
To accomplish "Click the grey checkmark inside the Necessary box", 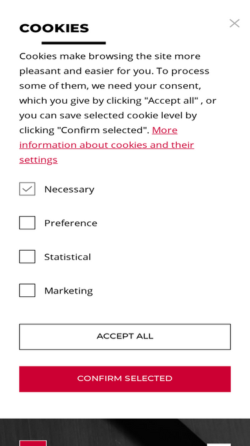I will [27, 189].
